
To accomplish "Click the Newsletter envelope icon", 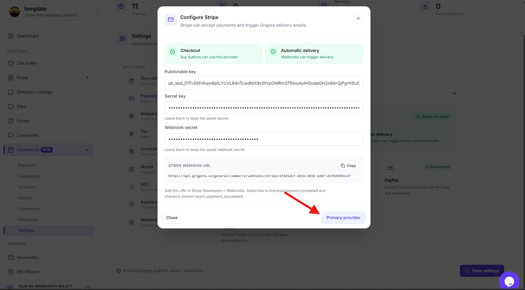I will coord(11,257).
